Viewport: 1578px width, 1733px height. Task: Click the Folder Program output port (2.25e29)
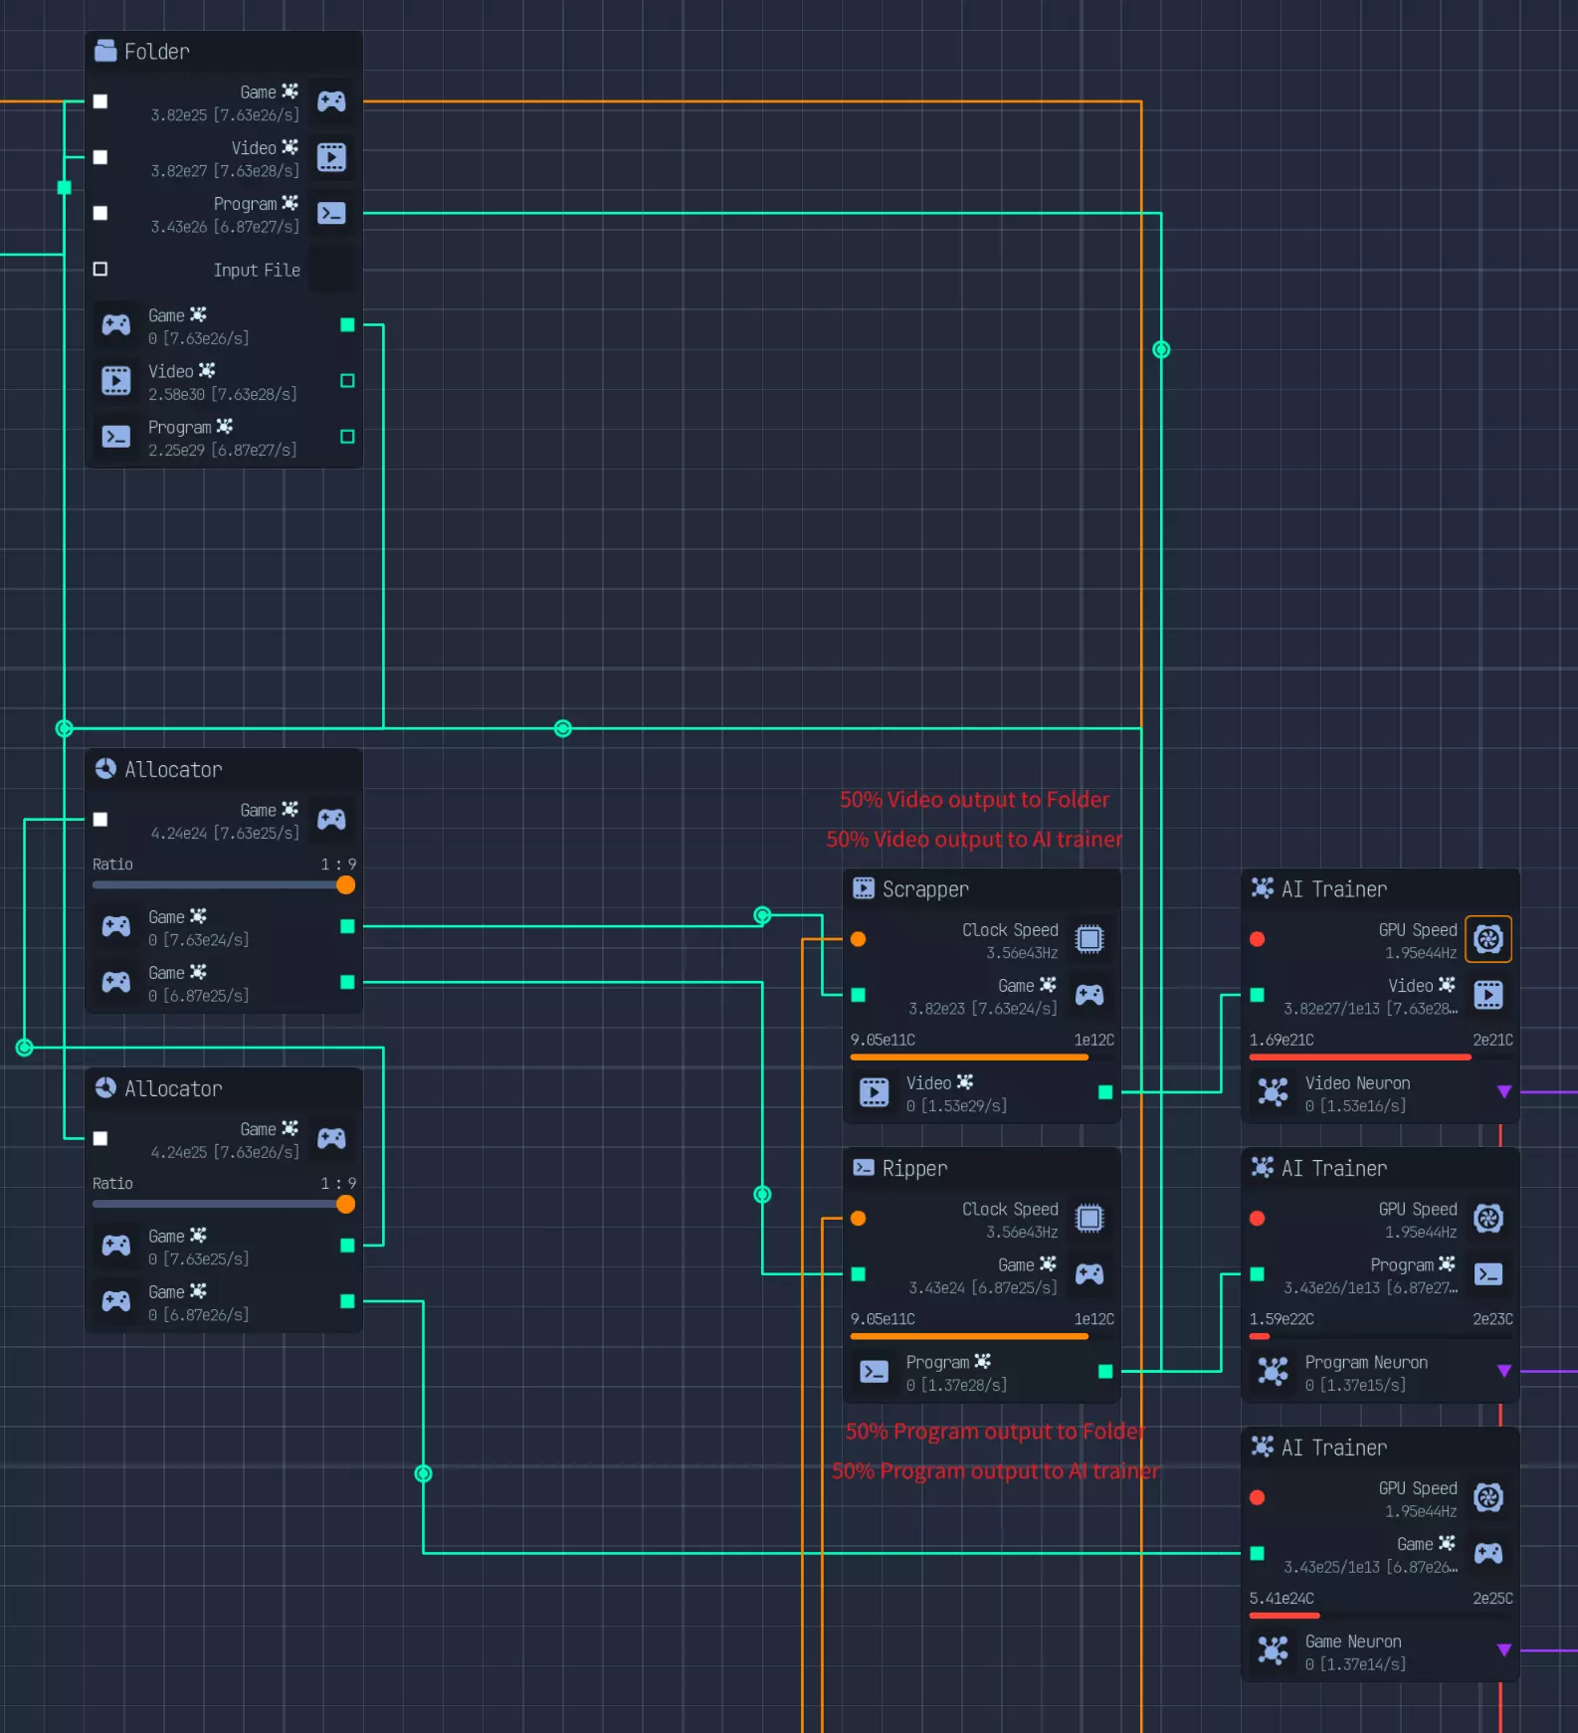pos(347,437)
